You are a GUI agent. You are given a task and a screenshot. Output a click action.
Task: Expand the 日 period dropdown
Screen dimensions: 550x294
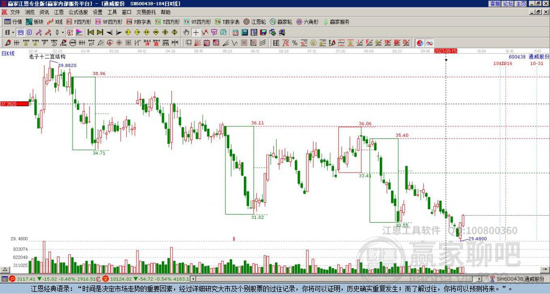13,32
